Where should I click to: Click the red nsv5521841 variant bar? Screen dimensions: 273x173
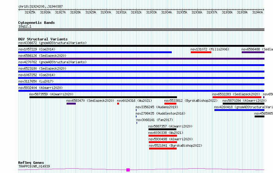[x=163, y=149]
